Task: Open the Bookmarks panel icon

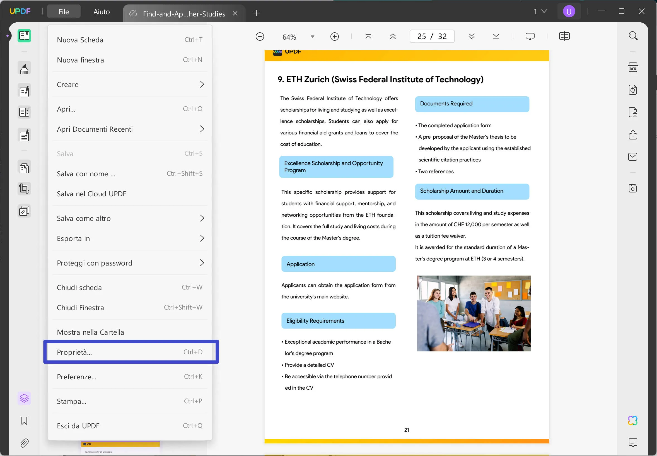Action: pyautogui.click(x=24, y=421)
